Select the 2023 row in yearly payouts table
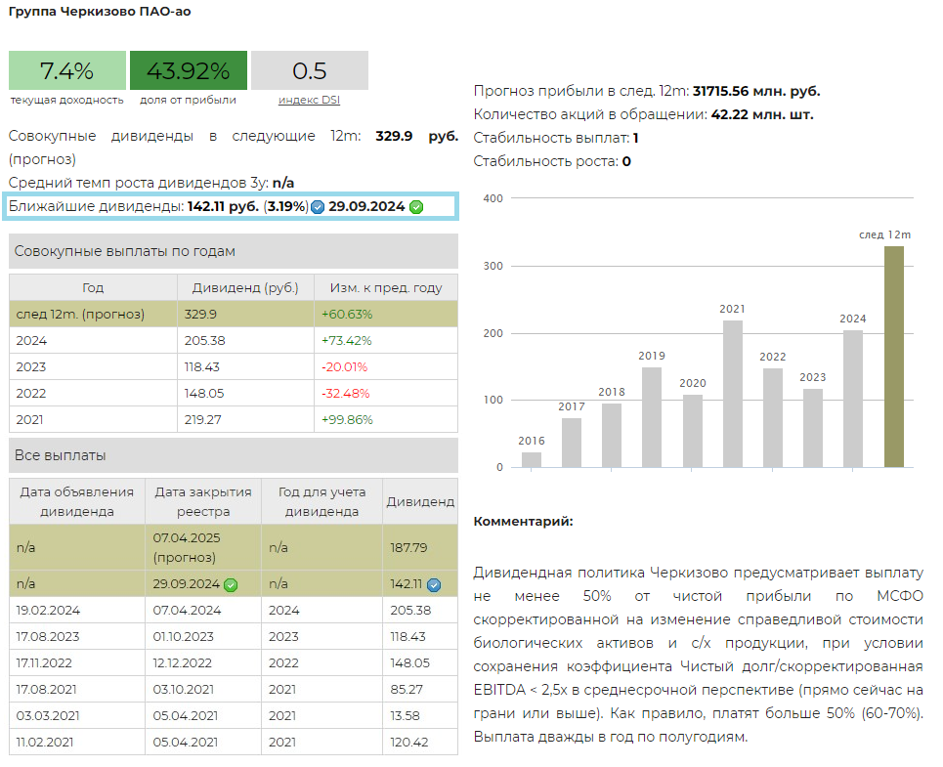 (x=233, y=367)
